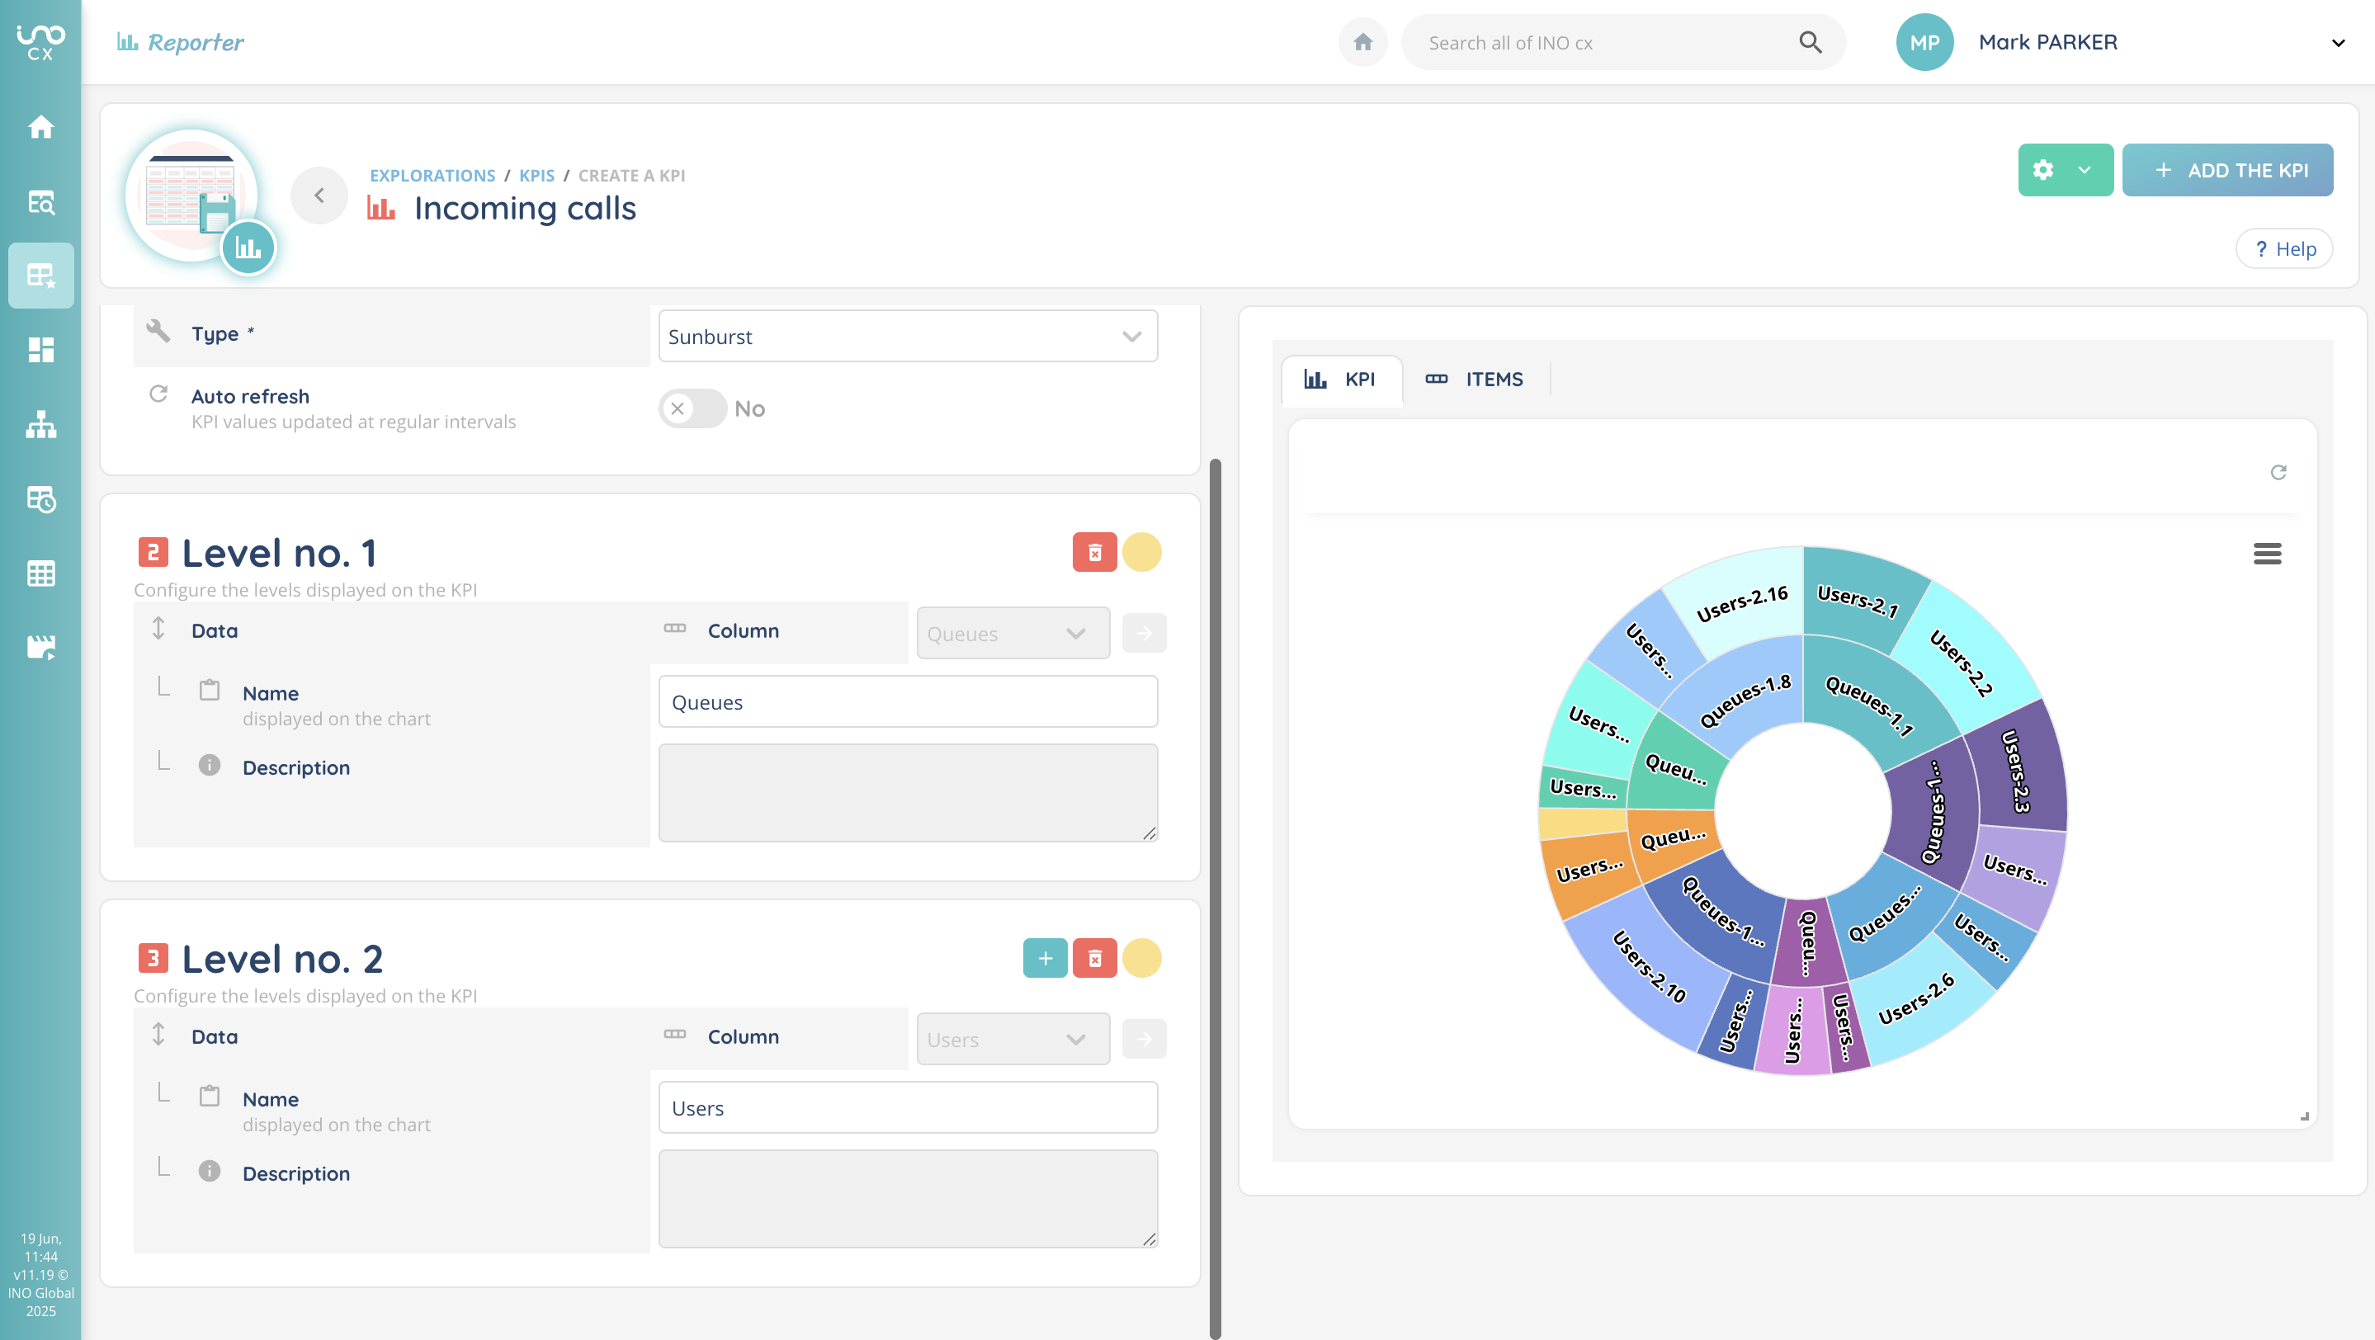The width and height of the screenshot is (2375, 1340).
Task: Open the dashboards tiles sidebar icon
Action: [40, 350]
